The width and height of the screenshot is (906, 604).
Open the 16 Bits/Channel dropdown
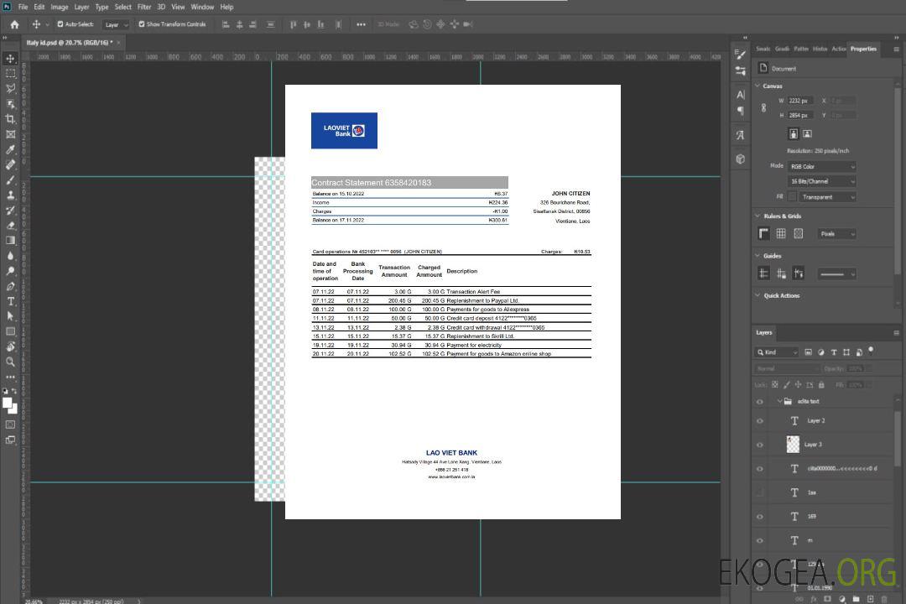[822, 181]
